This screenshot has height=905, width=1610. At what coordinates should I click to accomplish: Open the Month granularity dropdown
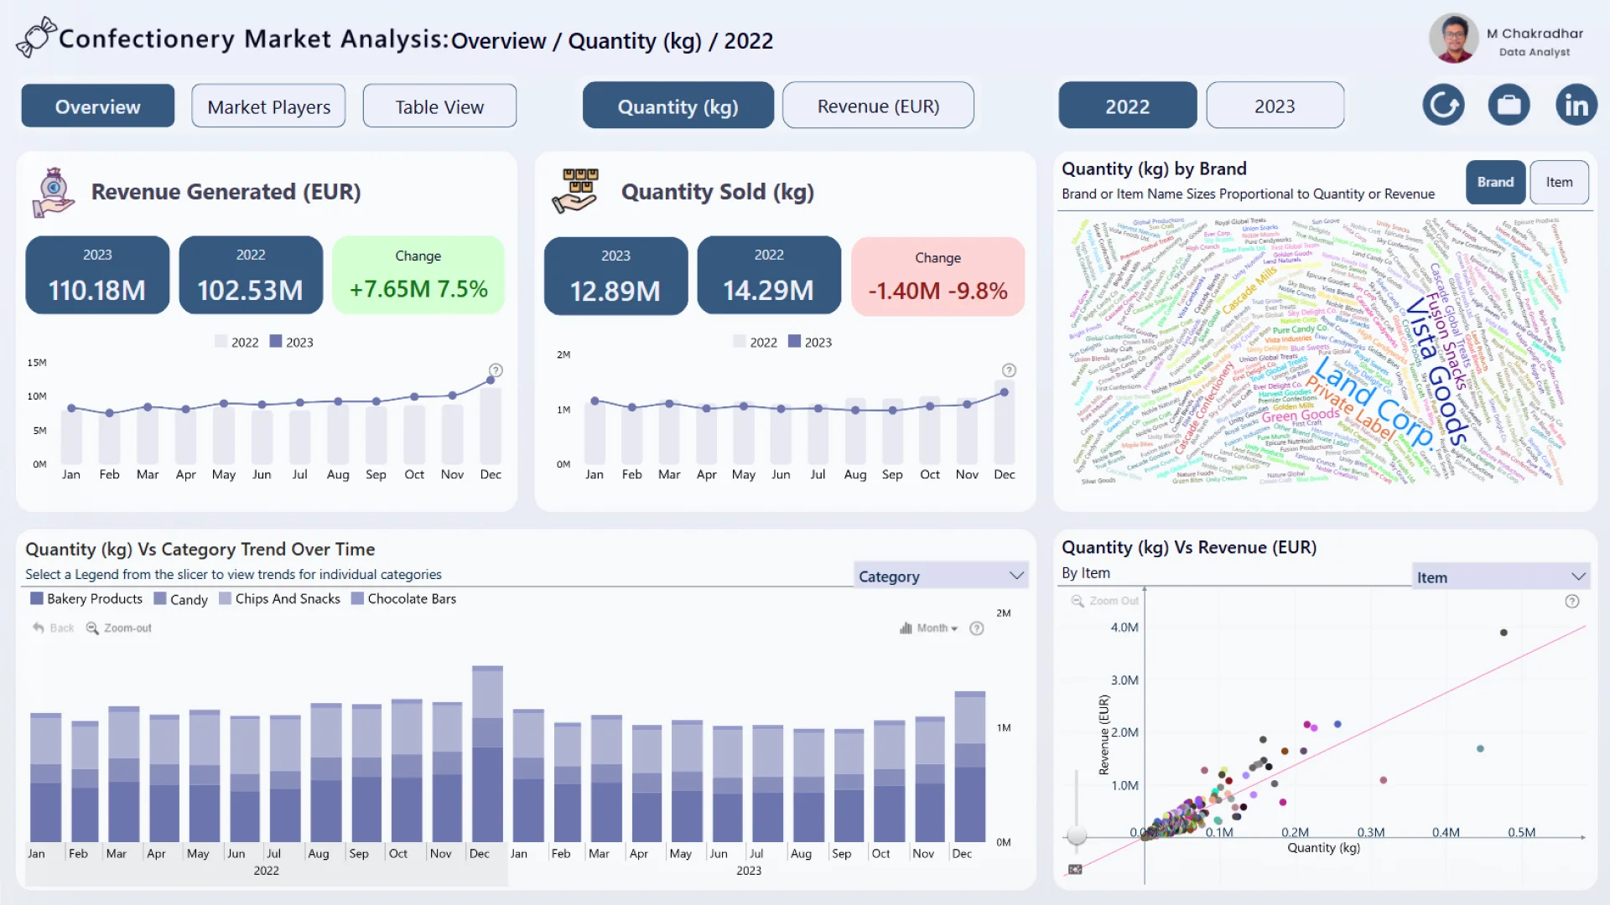point(937,628)
